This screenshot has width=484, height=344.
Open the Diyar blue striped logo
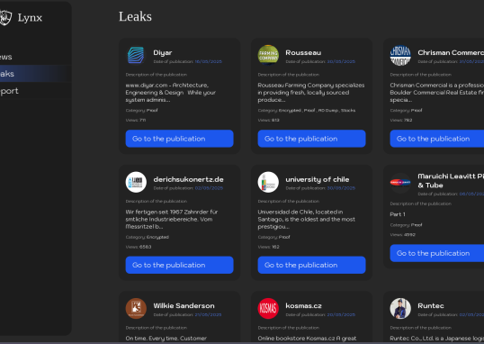(136, 55)
